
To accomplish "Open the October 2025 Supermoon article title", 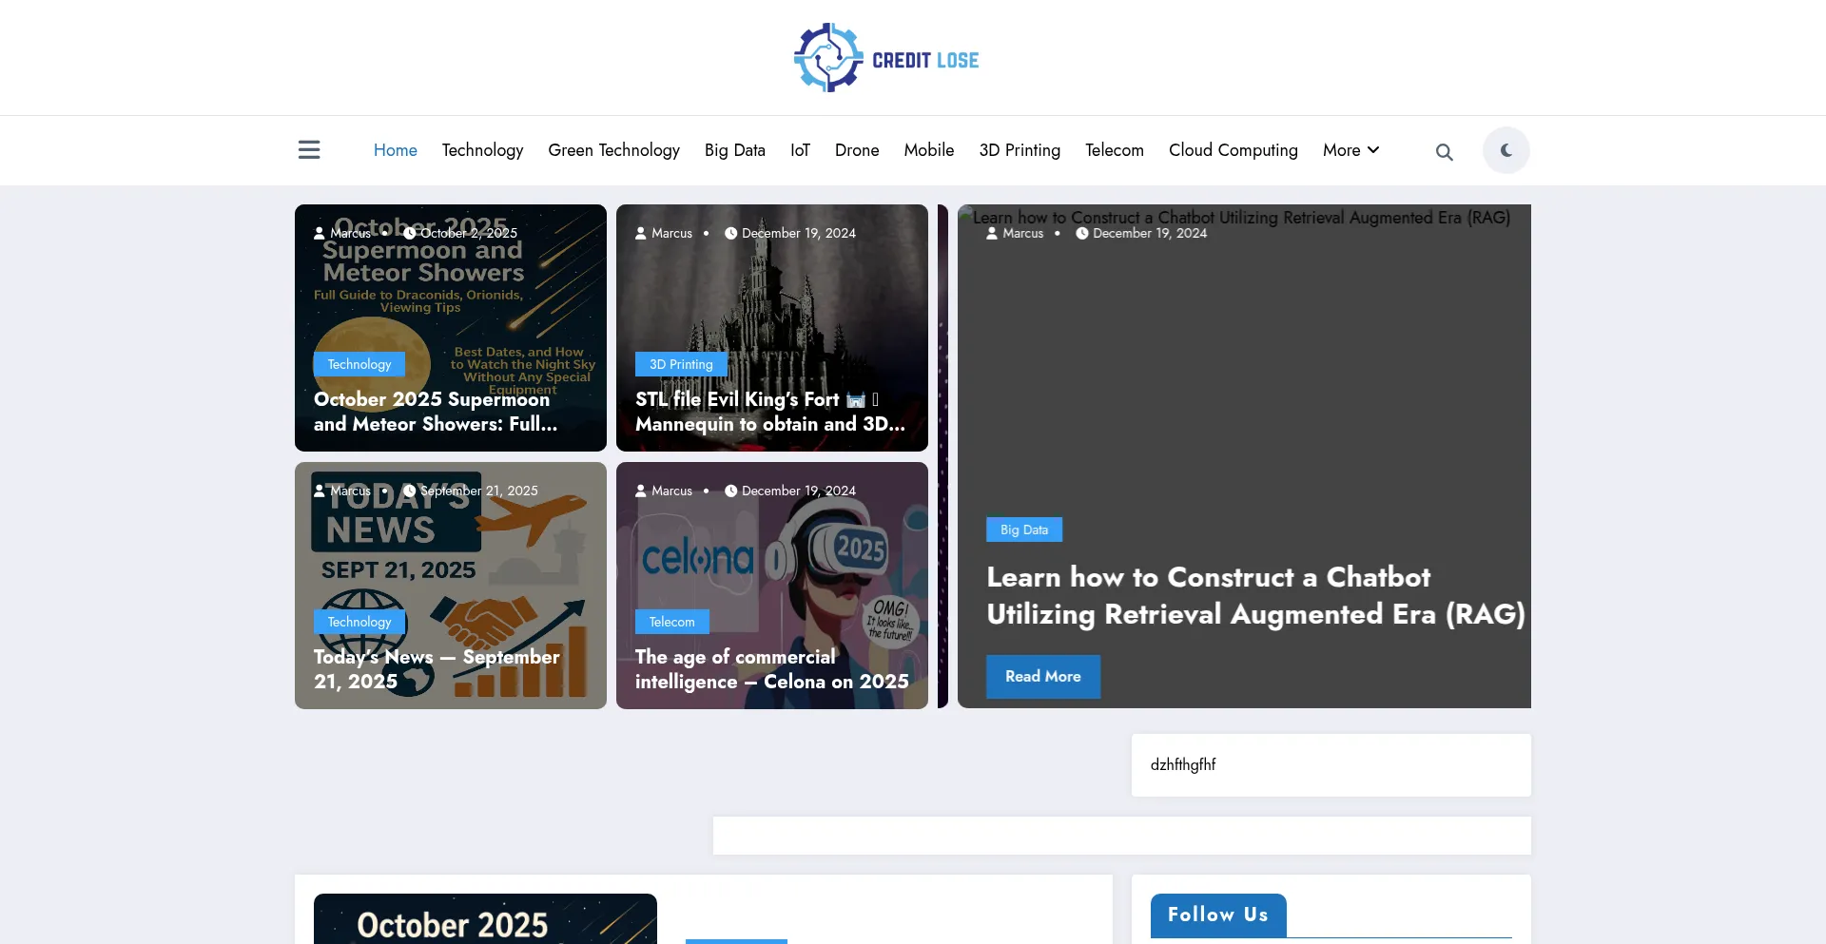I will (x=436, y=412).
